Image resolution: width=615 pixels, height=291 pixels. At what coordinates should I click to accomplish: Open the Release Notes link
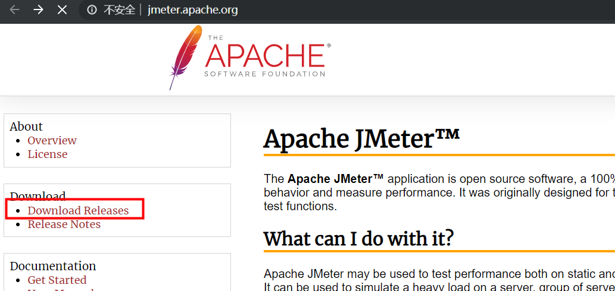(64, 224)
